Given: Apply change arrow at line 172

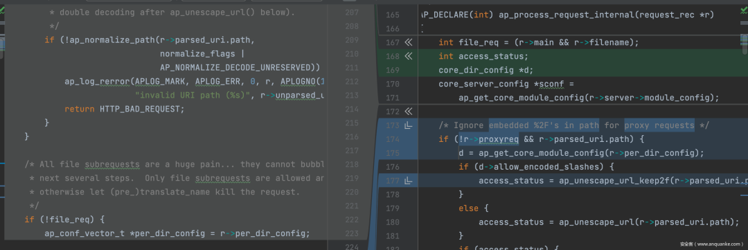Looking at the screenshot, I should pyautogui.click(x=408, y=111).
